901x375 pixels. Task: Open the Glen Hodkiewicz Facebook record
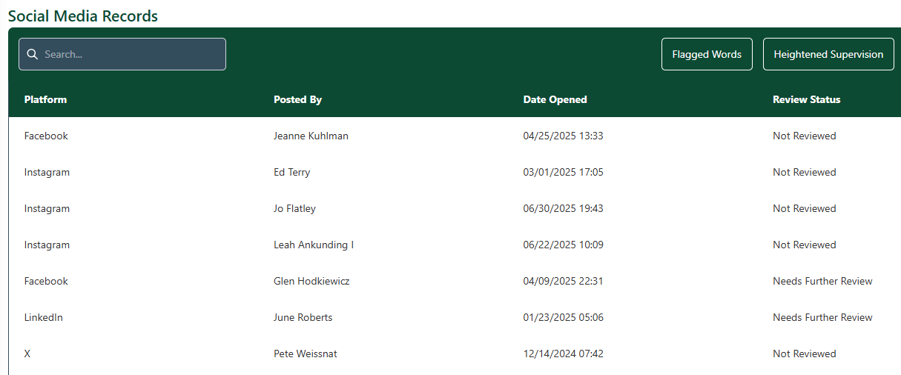311,281
